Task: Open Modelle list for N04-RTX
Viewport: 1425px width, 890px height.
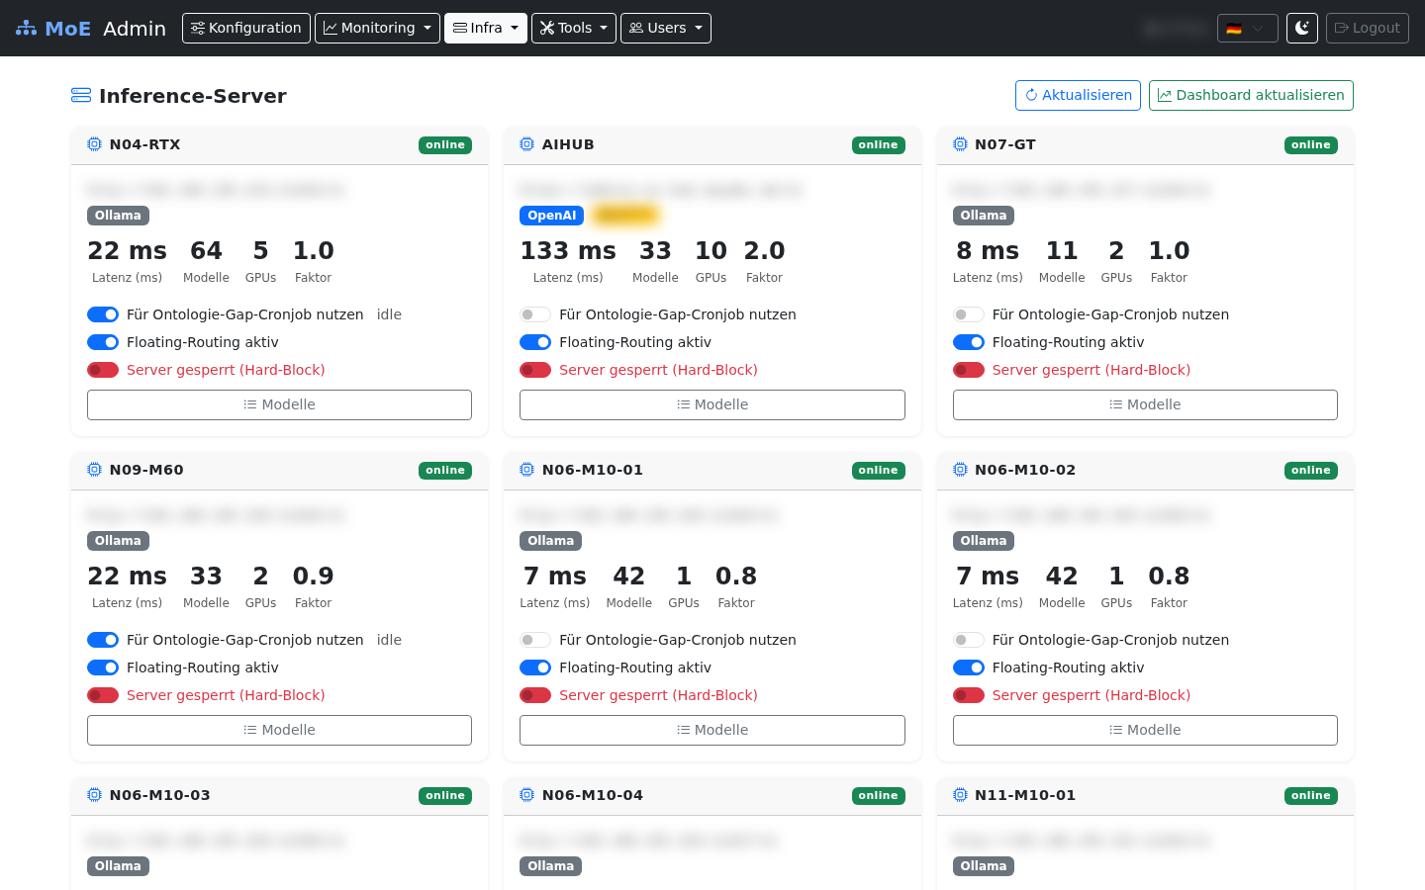Action: (279, 404)
